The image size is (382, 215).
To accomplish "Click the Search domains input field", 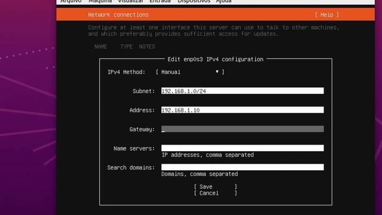I will [x=242, y=167].
